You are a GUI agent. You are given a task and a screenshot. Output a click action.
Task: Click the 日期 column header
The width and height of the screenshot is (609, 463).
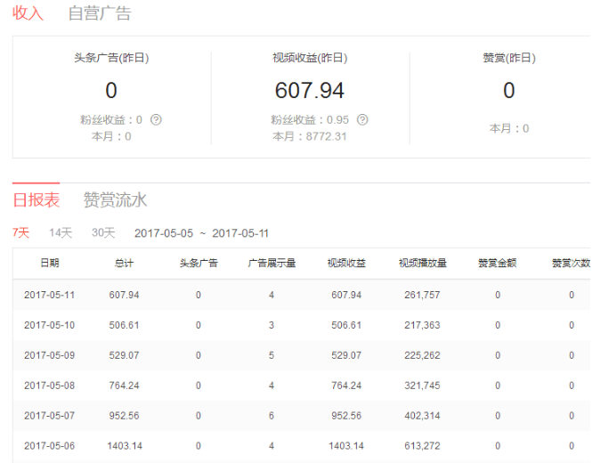click(50, 264)
